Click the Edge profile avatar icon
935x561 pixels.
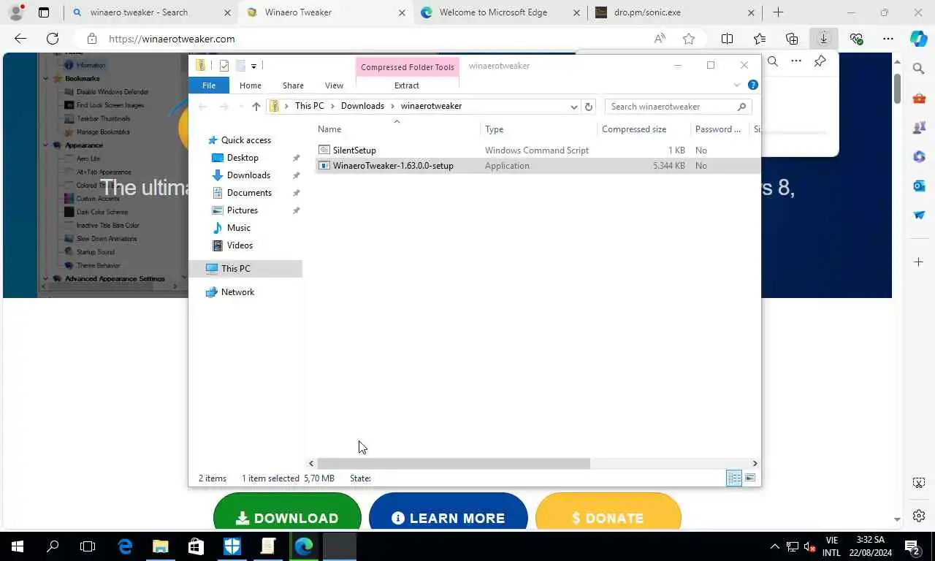point(16,12)
